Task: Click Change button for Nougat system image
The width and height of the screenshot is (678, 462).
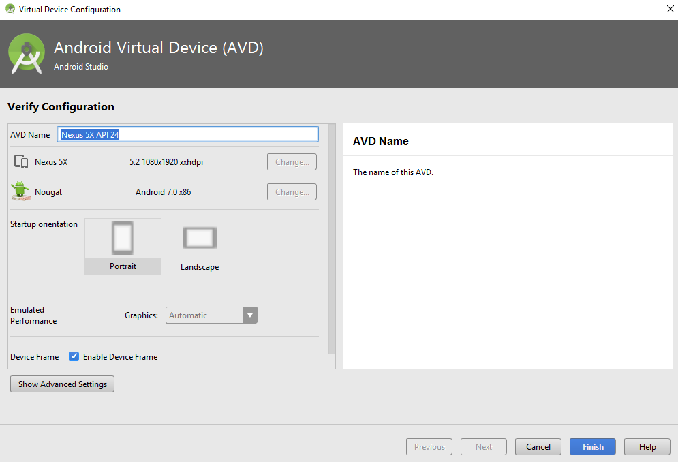Action: (292, 192)
